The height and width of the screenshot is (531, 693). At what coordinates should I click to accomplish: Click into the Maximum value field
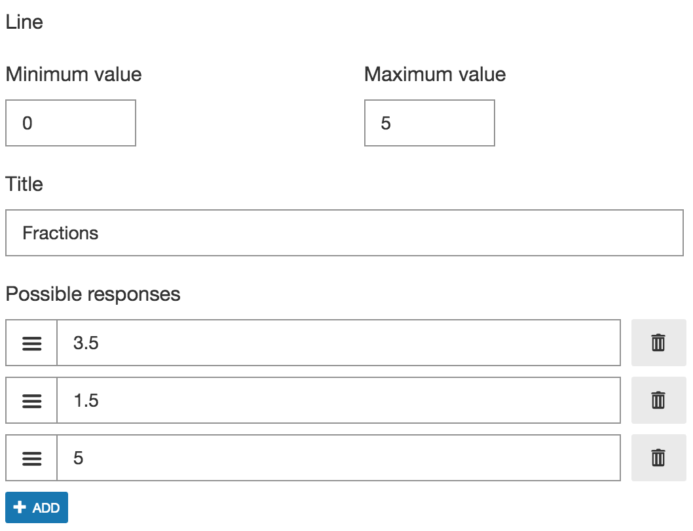click(x=430, y=123)
